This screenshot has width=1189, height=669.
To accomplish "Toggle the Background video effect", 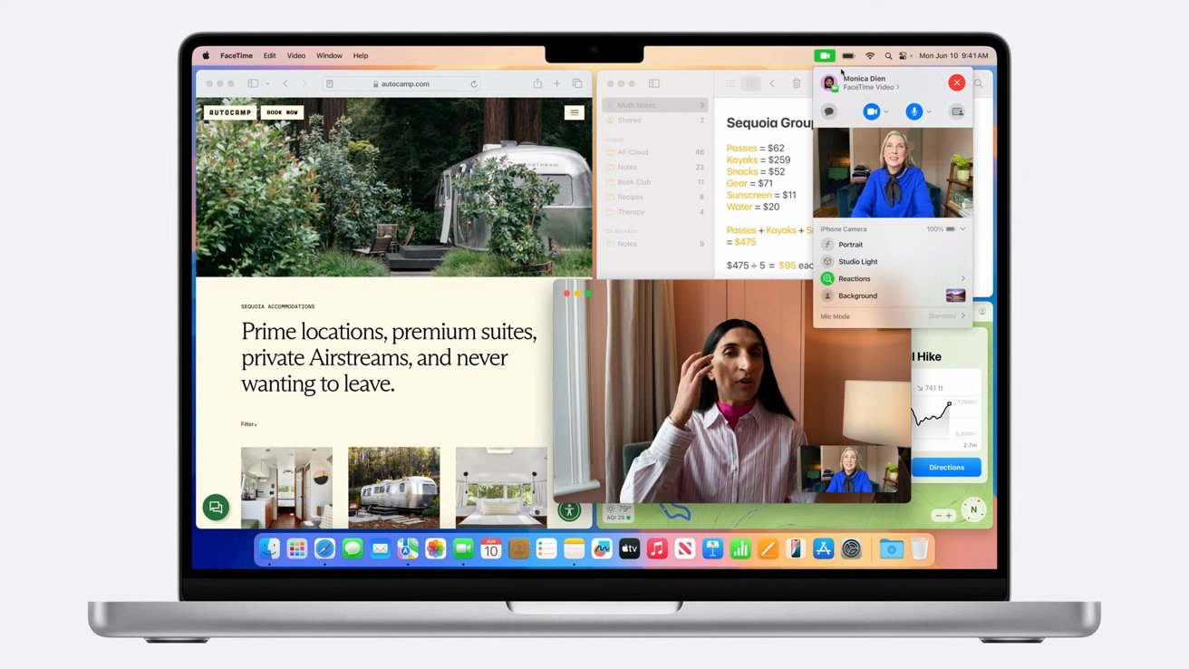I will tap(827, 296).
